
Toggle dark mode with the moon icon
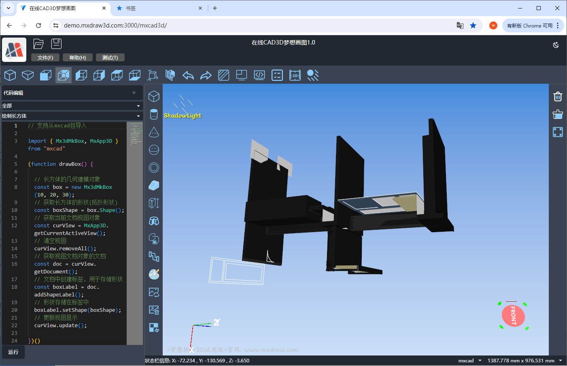pyautogui.click(x=556, y=45)
